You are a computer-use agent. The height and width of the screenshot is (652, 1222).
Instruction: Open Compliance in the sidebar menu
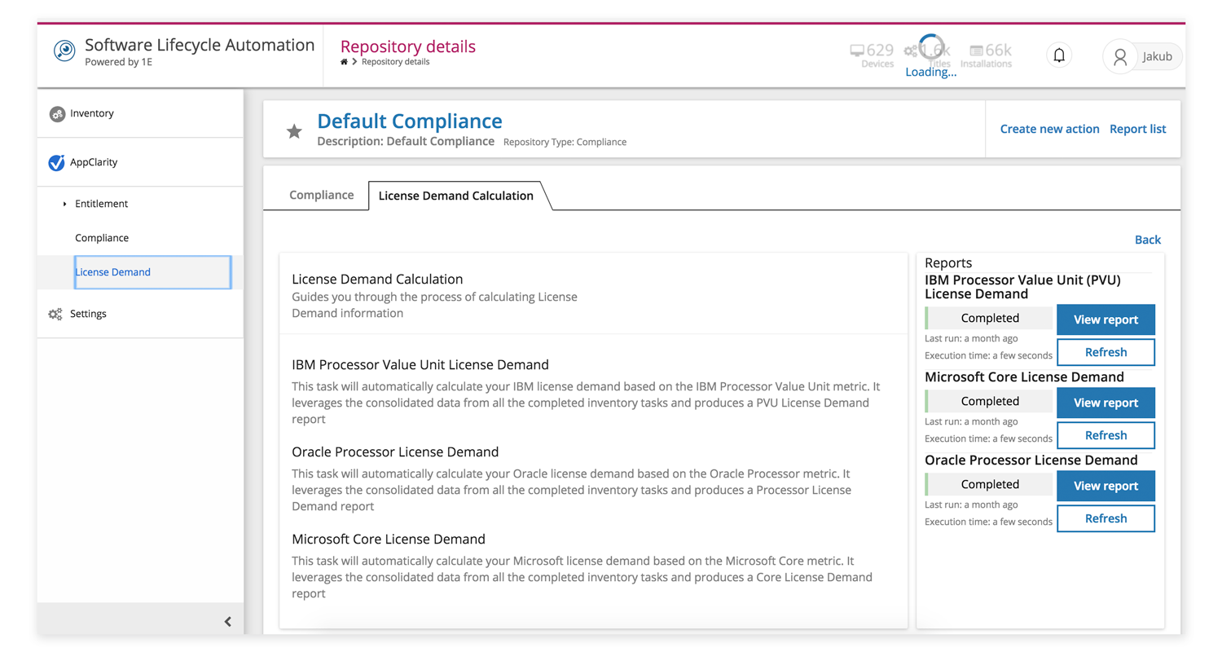click(x=102, y=238)
